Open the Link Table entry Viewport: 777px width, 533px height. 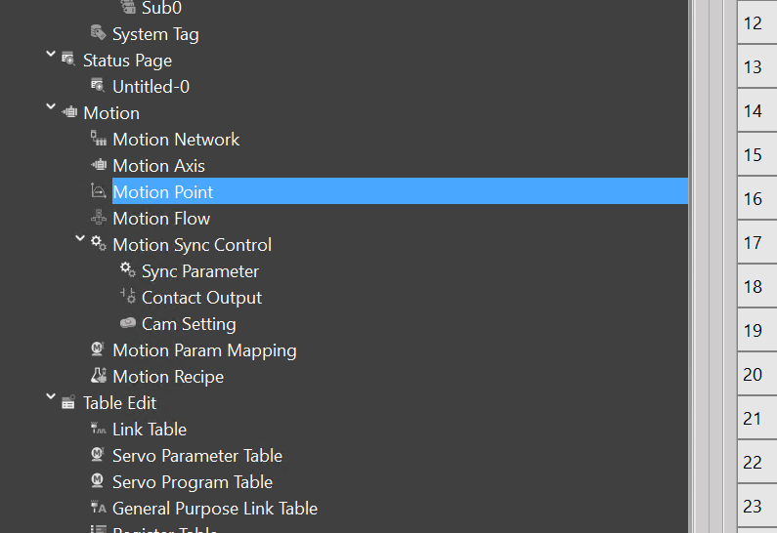[149, 430]
